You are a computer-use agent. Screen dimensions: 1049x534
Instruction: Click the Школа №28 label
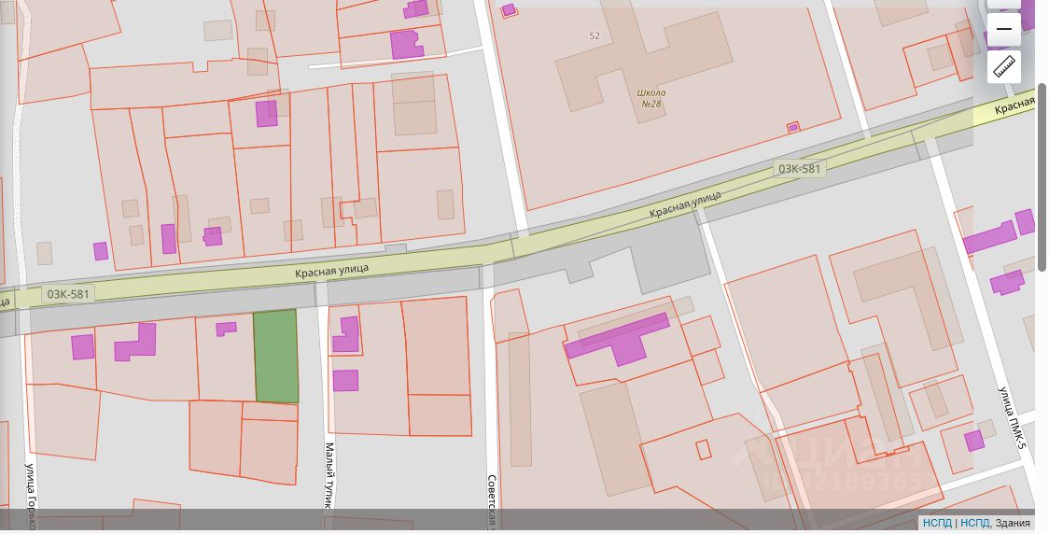(650, 98)
